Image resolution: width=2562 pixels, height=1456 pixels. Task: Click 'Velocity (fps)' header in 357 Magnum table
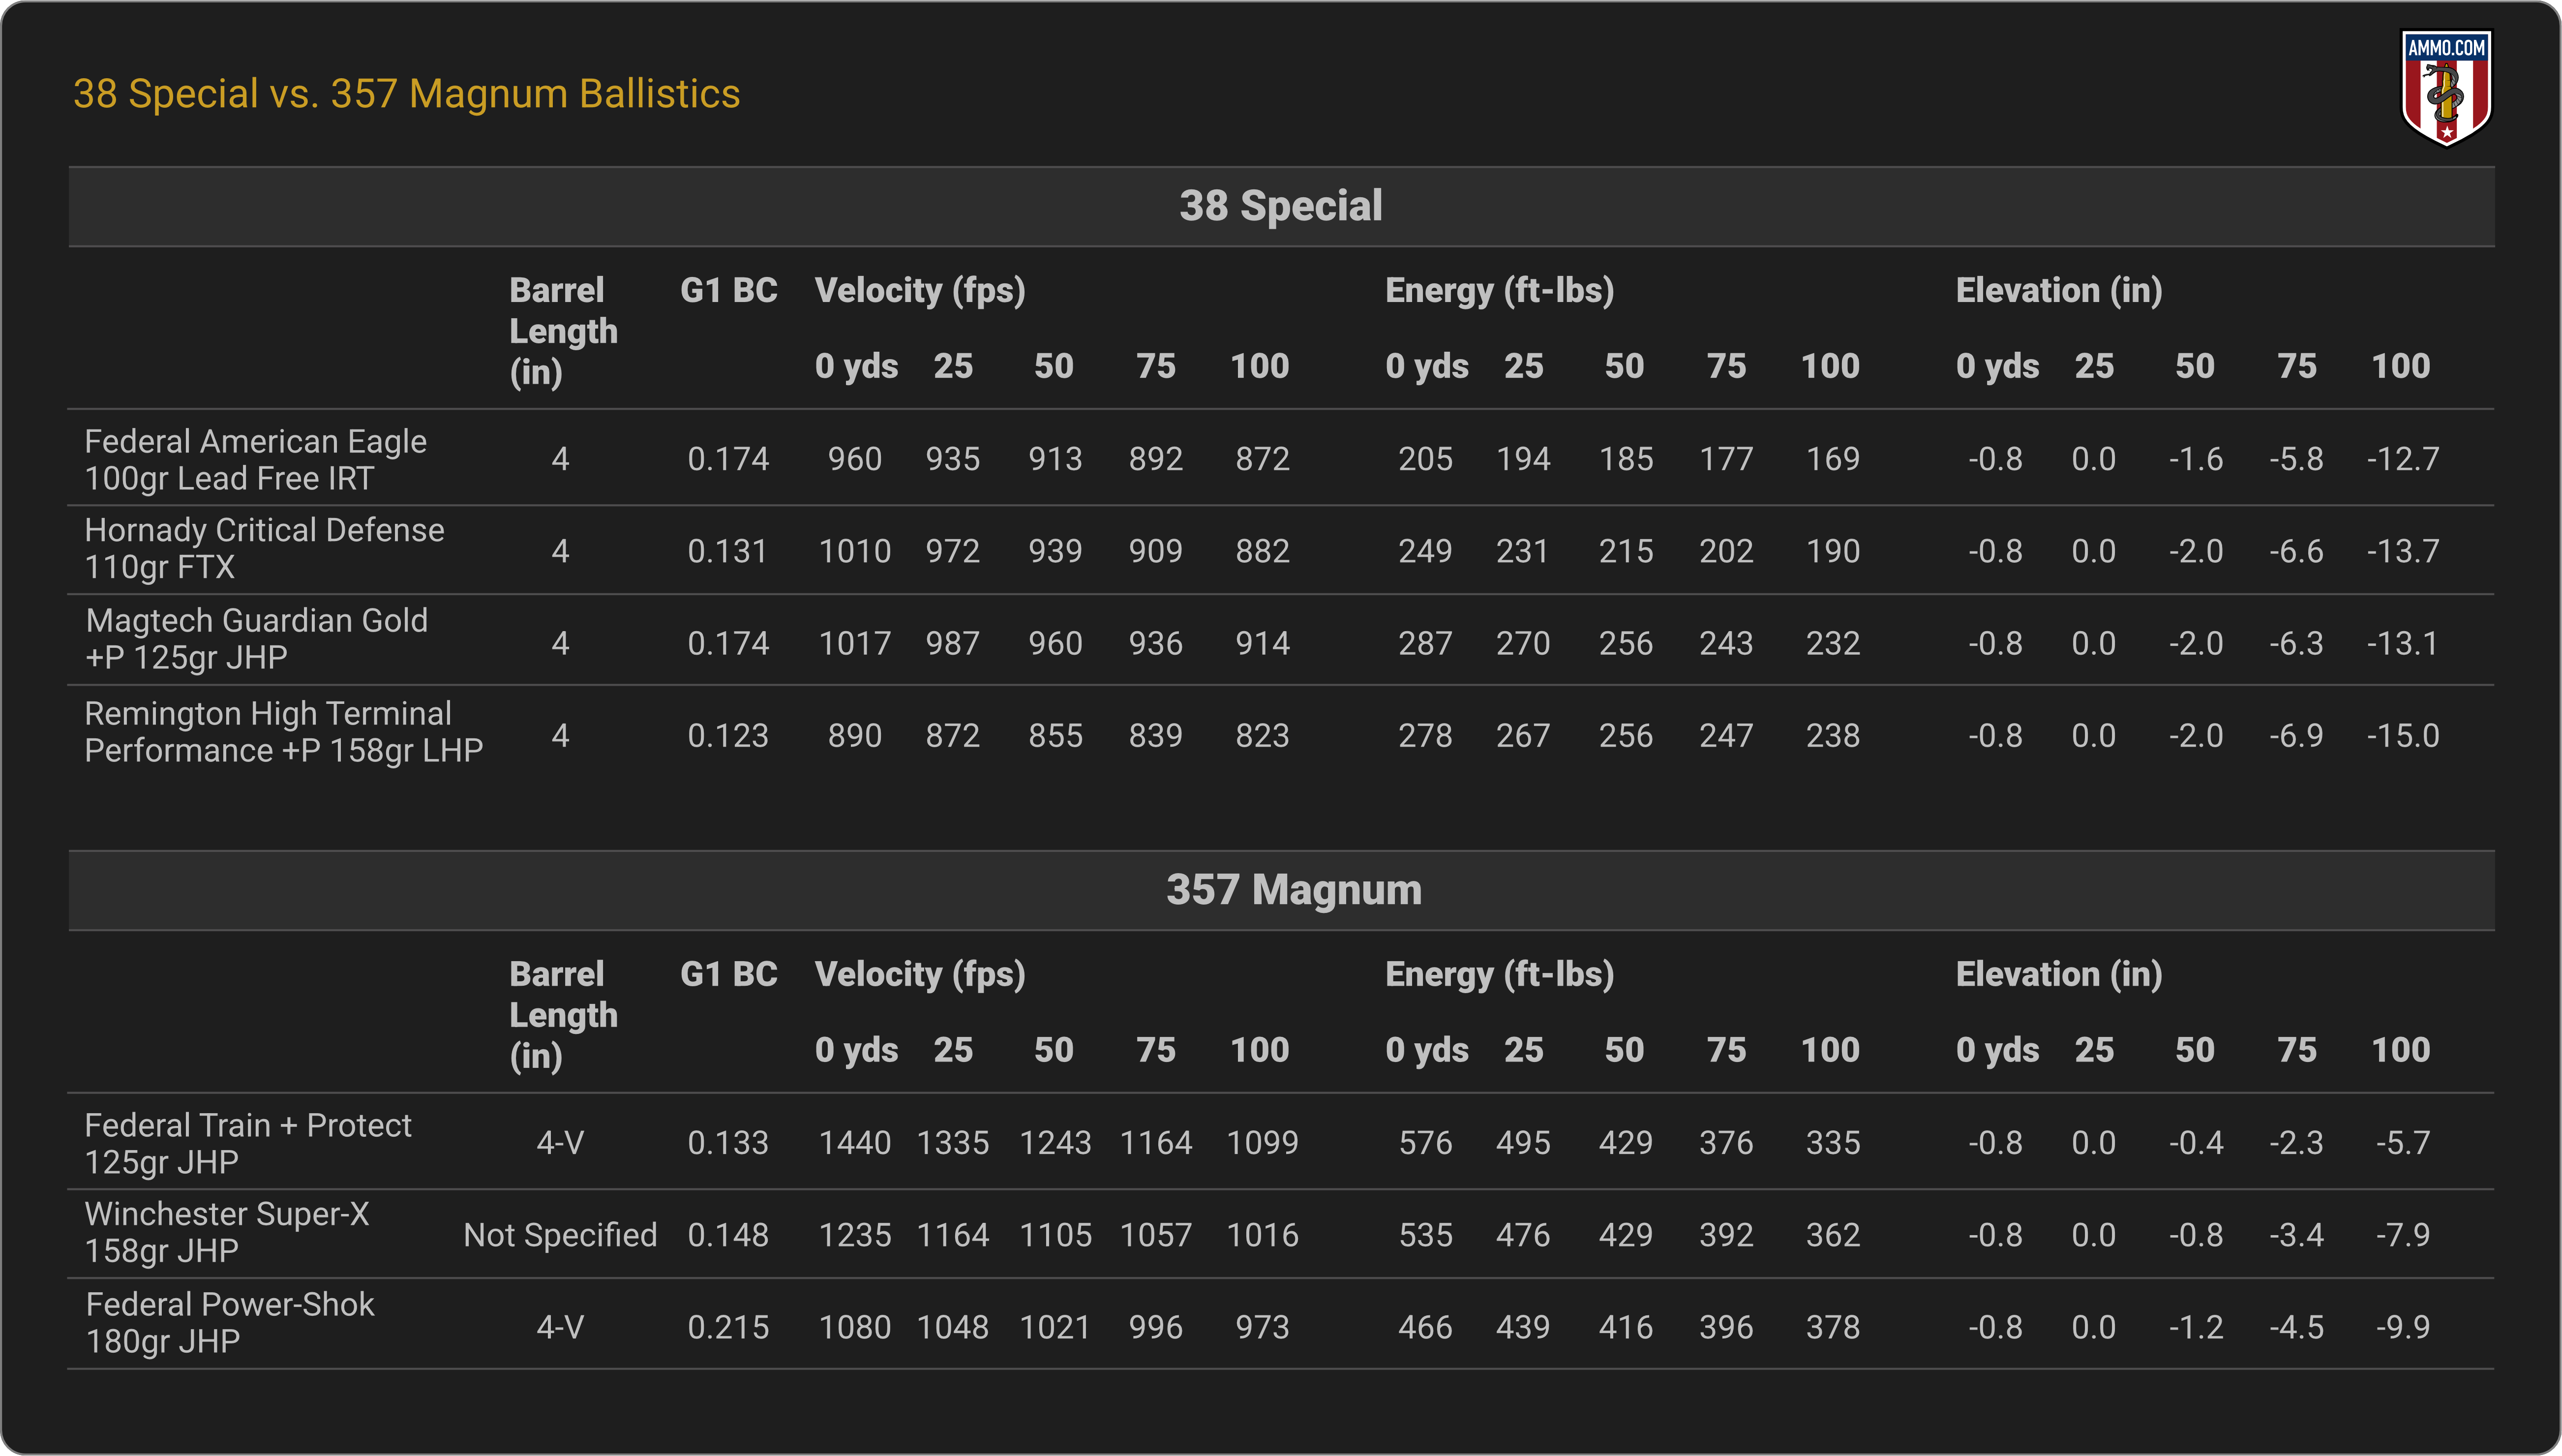(x=921, y=974)
